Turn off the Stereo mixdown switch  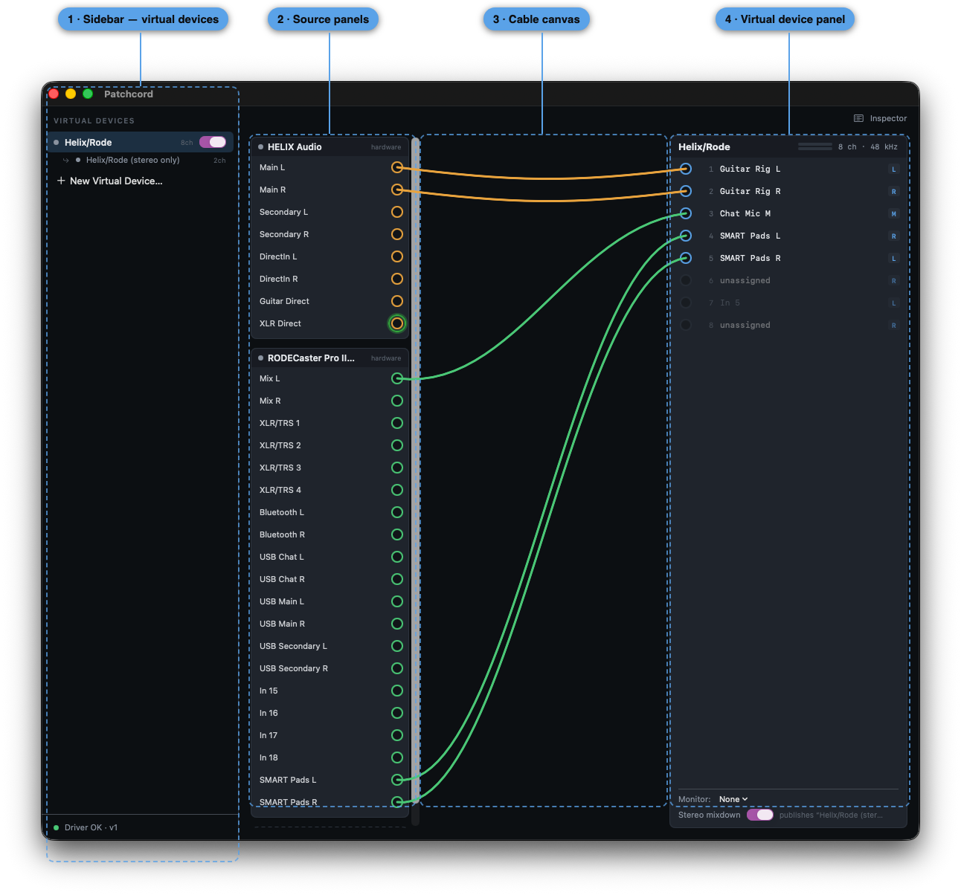[760, 815]
